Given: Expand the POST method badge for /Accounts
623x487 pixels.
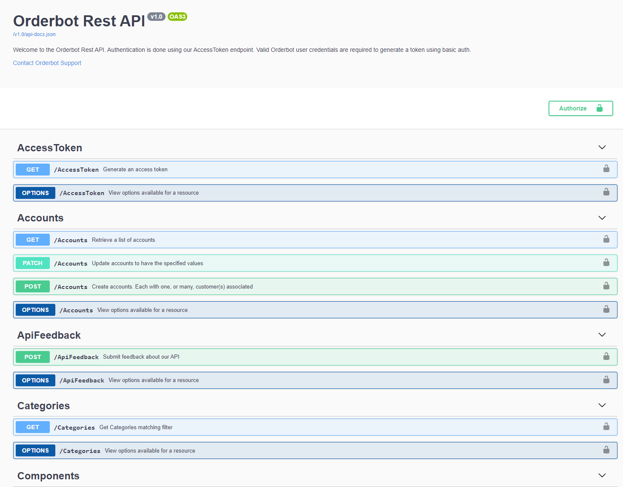Looking at the screenshot, I should (x=33, y=286).
